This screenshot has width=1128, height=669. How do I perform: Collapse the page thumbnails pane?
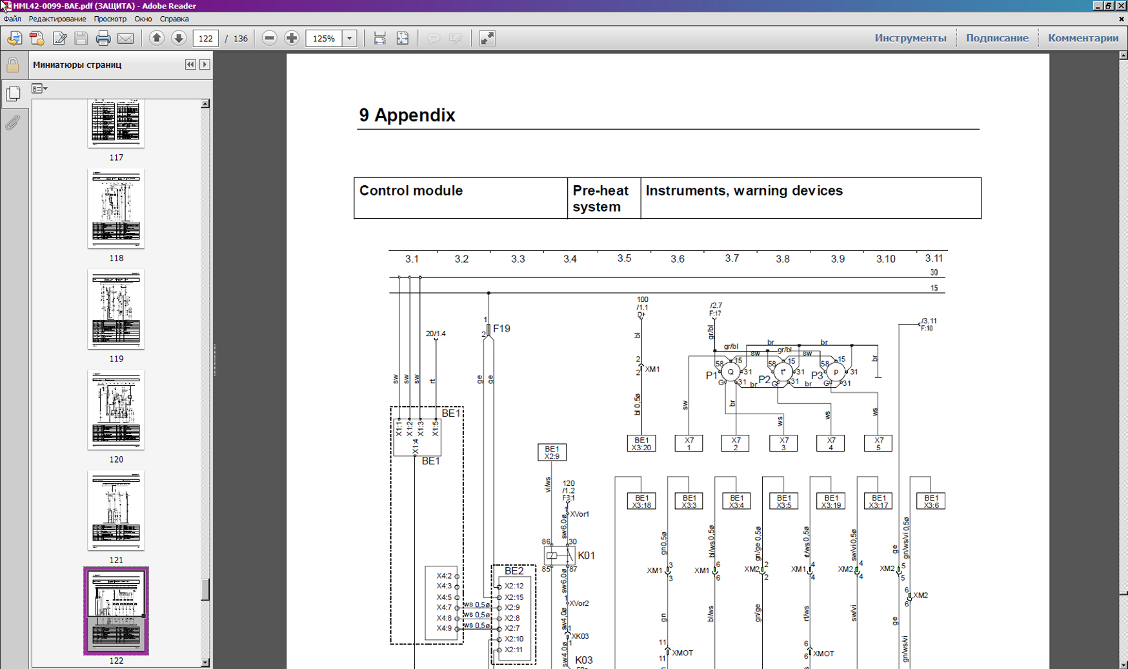[x=190, y=65]
